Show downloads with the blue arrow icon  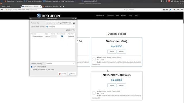pos(170,10)
